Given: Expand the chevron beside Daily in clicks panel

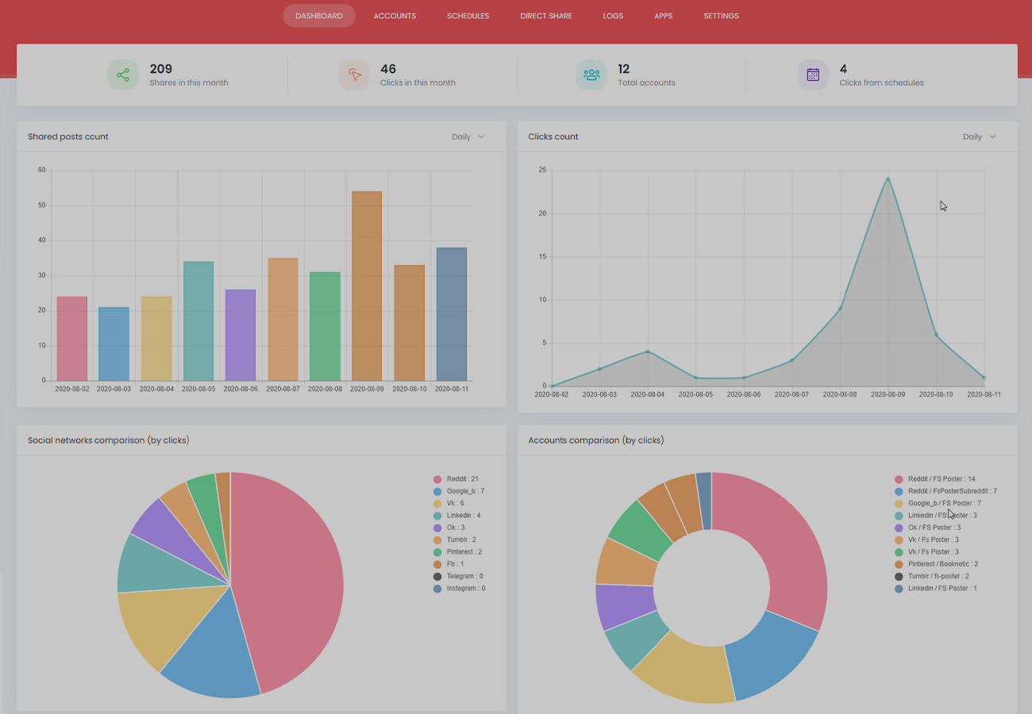Looking at the screenshot, I should [992, 136].
